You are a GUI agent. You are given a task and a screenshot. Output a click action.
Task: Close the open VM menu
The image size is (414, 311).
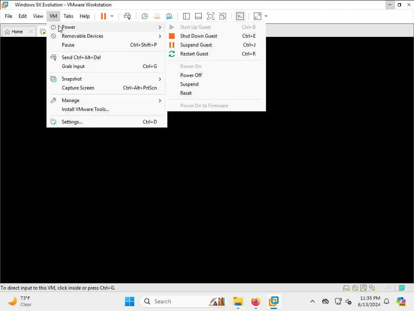click(53, 16)
